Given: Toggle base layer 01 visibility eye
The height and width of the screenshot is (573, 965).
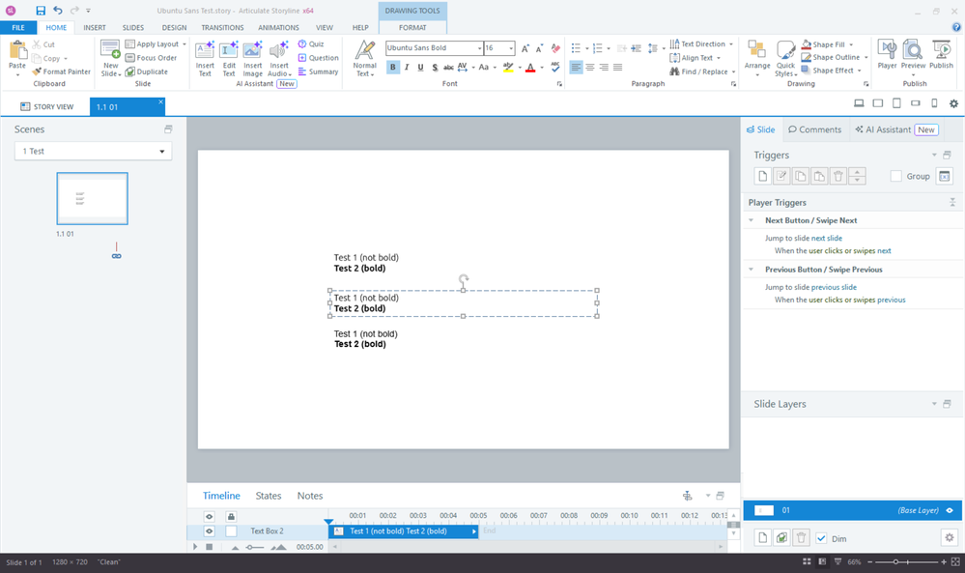Looking at the screenshot, I should tap(950, 510).
